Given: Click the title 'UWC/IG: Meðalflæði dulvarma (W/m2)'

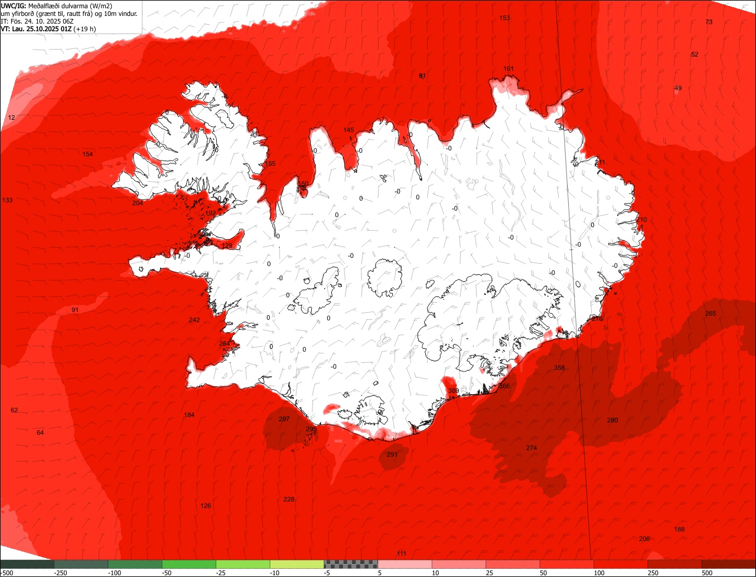Looking at the screenshot, I should 57,5.
